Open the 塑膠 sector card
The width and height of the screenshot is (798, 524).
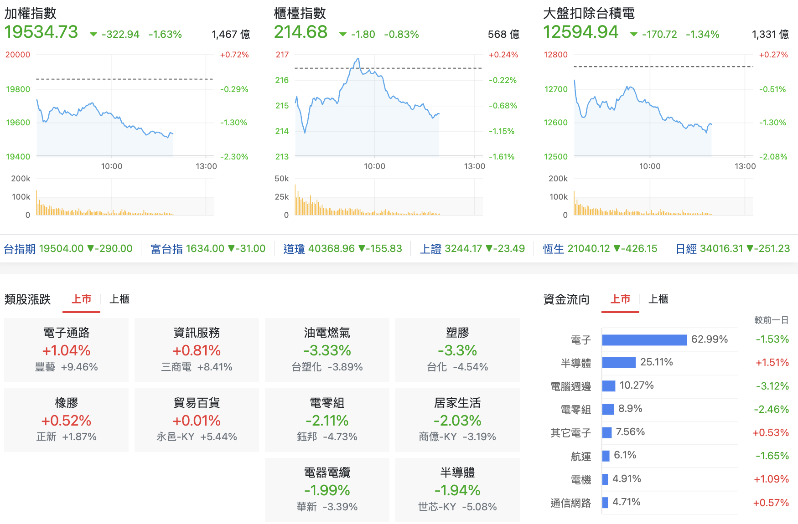click(457, 350)
